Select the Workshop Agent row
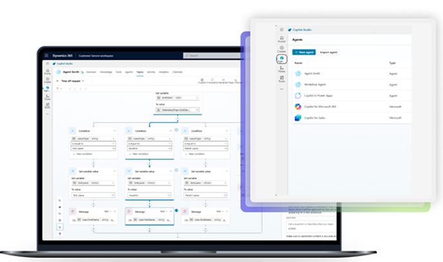The image size is (443, 262). point(352,85)
